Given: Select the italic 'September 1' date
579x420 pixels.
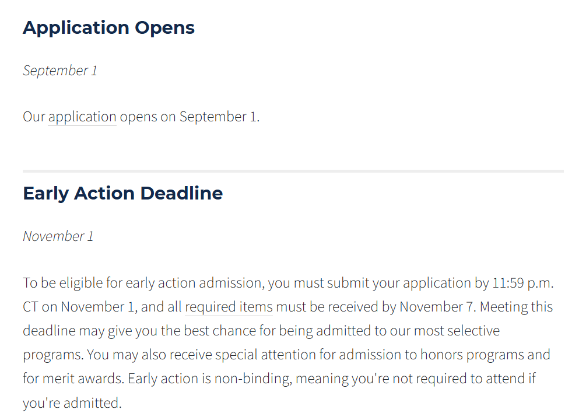Looking at the screenshot, I should click(60, 71).
